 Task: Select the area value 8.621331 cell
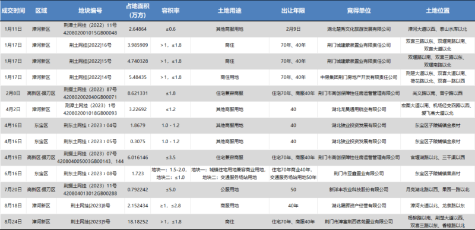(138, 93)
